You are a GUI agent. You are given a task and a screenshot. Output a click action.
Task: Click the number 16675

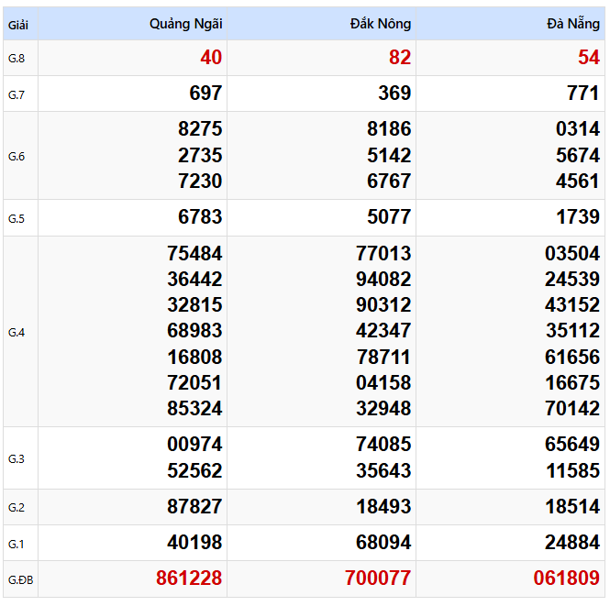(x=572, y=383)
